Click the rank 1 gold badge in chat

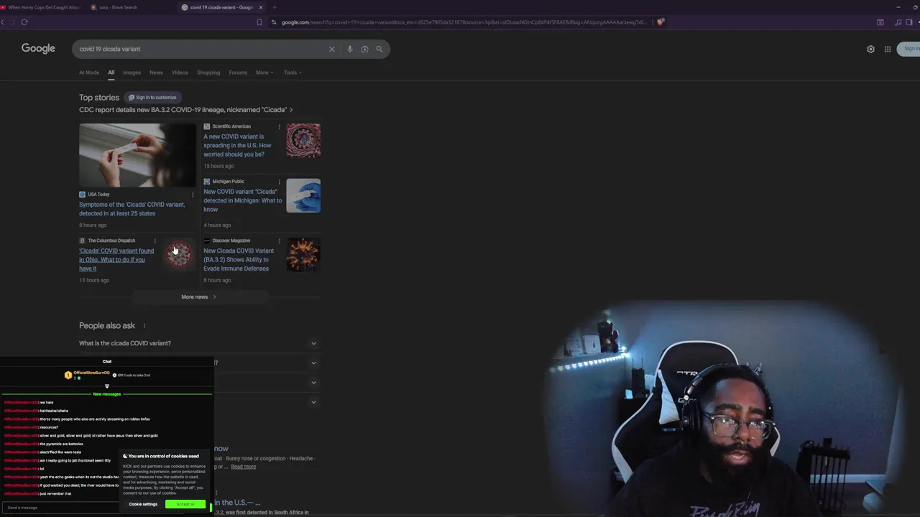(x=68, y=375)
